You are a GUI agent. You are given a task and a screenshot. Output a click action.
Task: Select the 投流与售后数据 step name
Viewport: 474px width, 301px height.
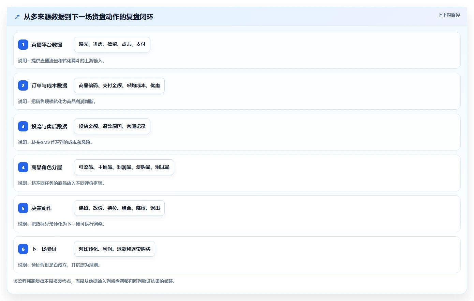[49, 126]
